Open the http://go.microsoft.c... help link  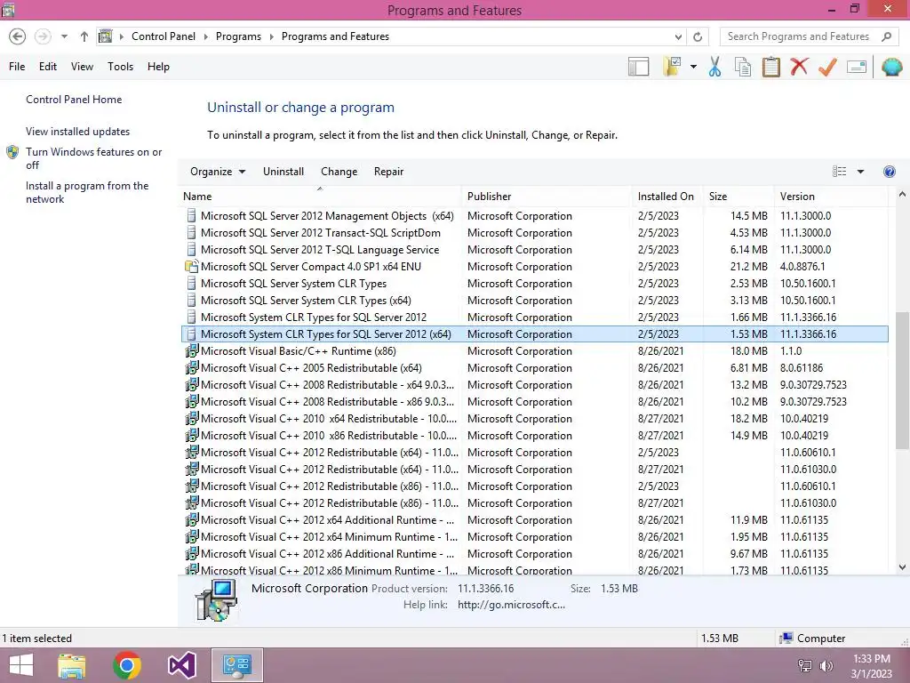511,605
